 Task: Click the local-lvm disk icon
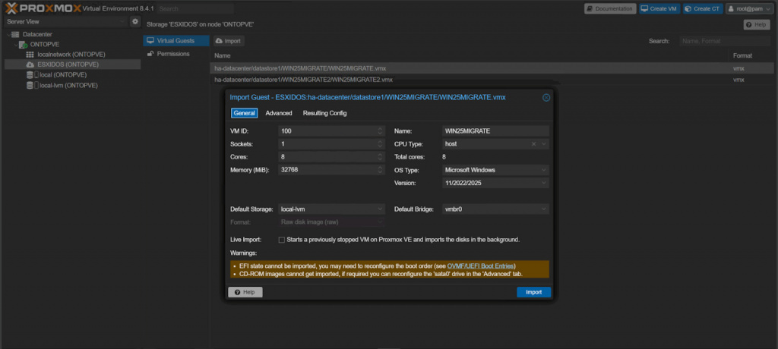click(x=30, y=85)
